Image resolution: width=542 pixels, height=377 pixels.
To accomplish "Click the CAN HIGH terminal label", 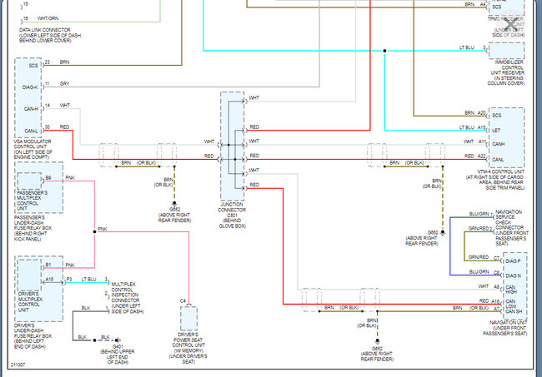I will coord(510,290).
